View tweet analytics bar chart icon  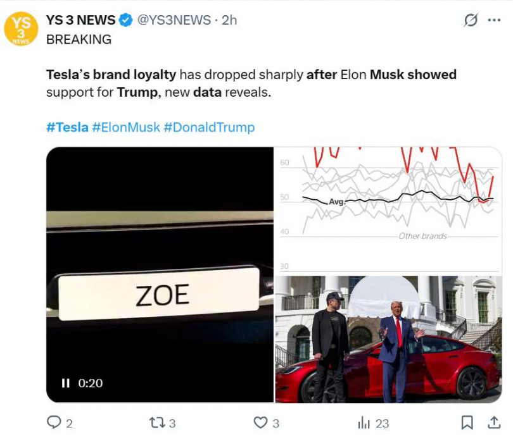coord(364,423)
